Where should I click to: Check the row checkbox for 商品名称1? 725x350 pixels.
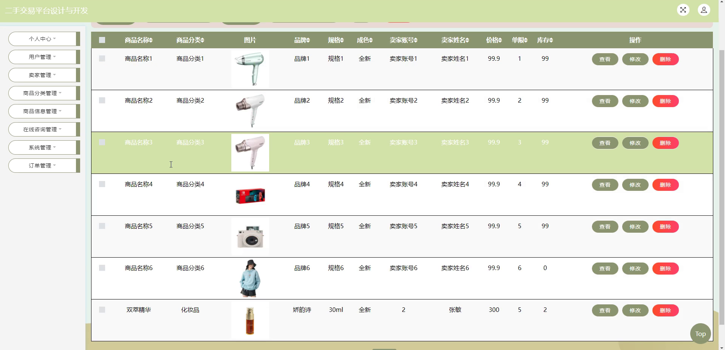[x=102, y=58]
